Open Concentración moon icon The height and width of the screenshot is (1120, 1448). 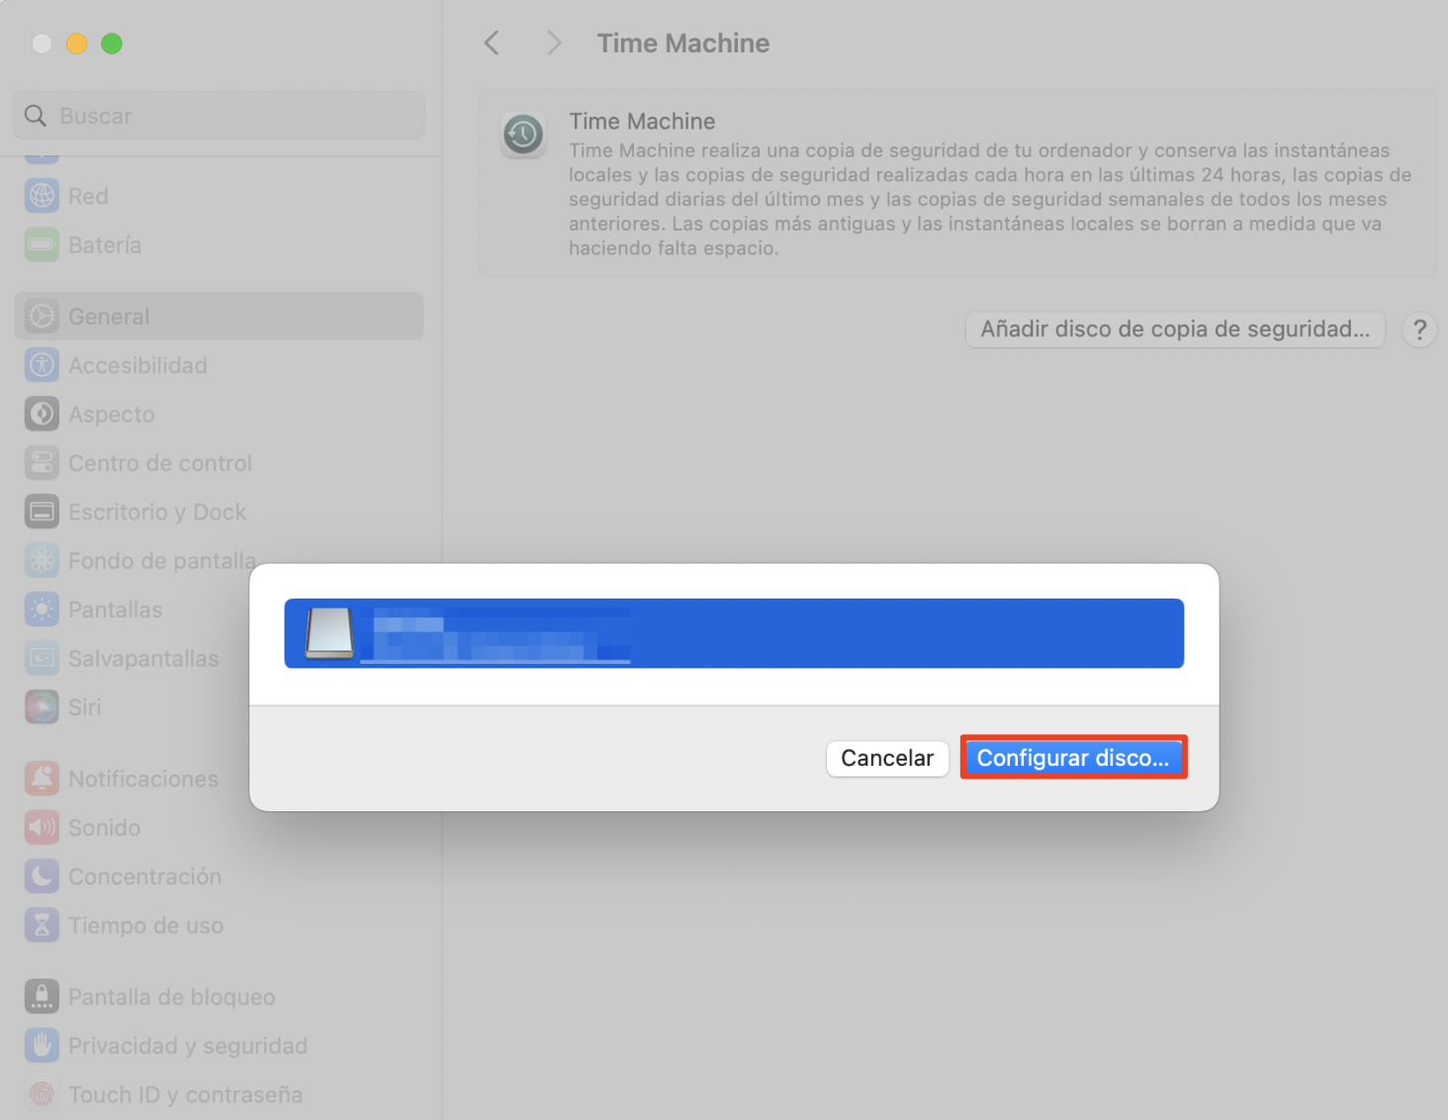click(x=42, y=877)
